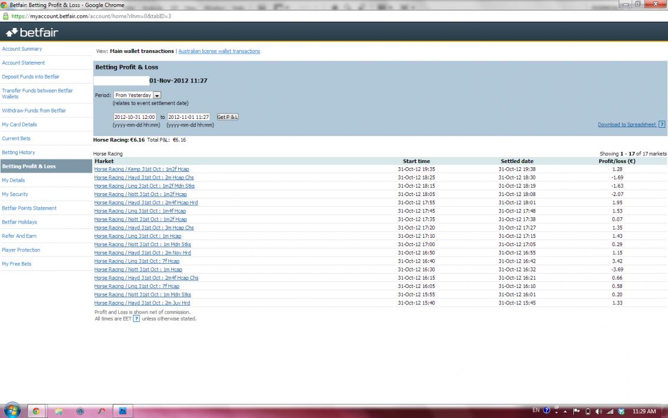
Task: Open Deposit Funds into Betfair
Action: coord(31,77)
